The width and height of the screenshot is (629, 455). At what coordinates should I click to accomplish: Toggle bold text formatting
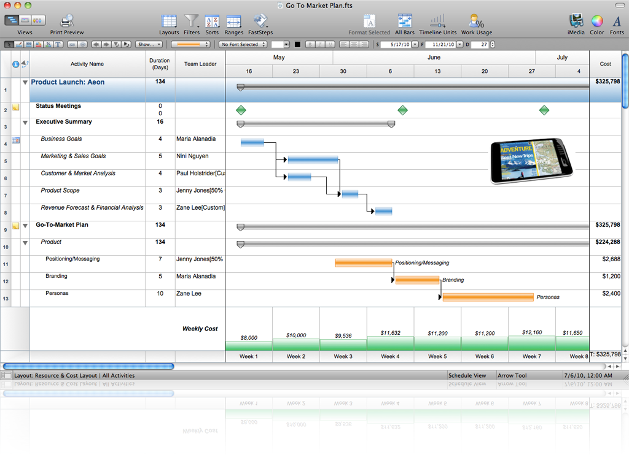point(311,44)
